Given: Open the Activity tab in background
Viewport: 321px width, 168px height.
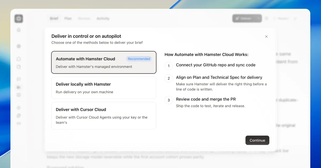Looking at the screenshot, I should [103, 18].
